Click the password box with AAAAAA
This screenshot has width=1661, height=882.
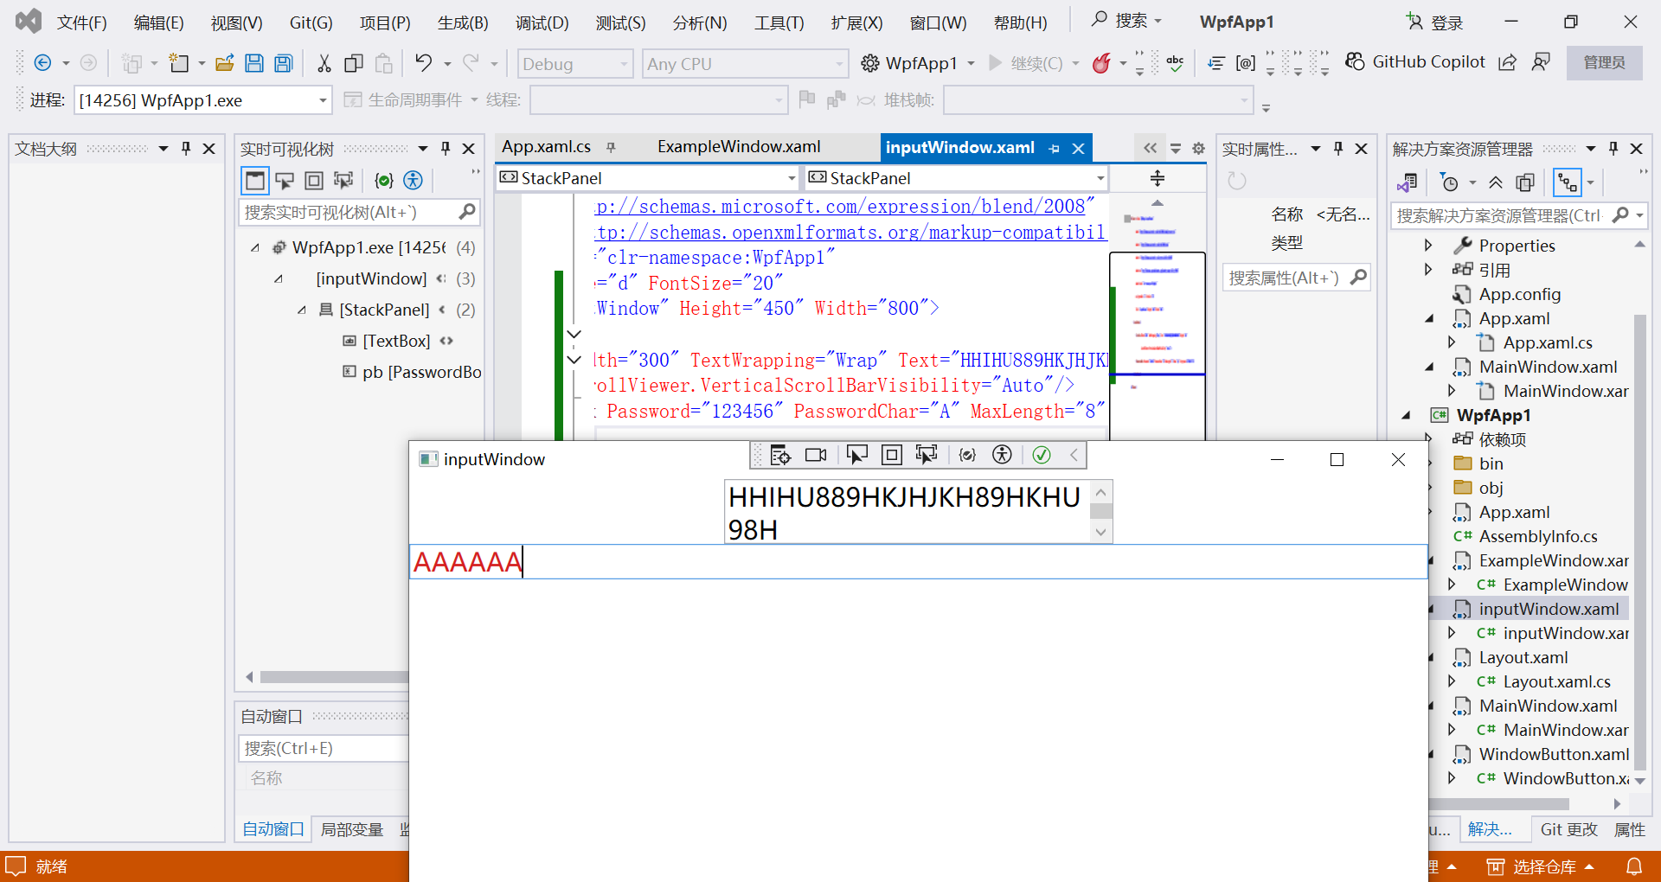click(919, 562)
